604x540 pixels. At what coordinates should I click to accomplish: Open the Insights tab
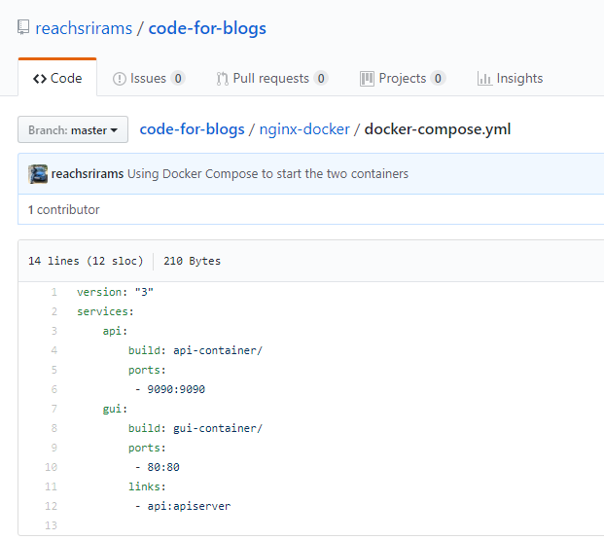510,78
